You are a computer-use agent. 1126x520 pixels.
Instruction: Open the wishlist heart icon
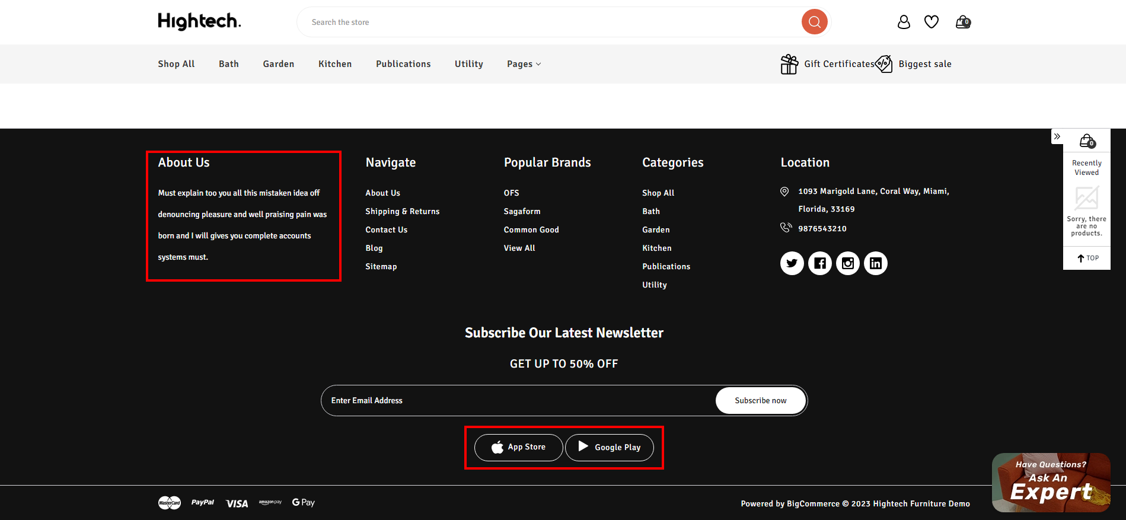click(x=931, y=22)
